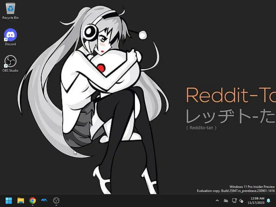This screenshot has width=276, height=207.
Task: Click the muted volume tray icon
Action: click(241, 201)
